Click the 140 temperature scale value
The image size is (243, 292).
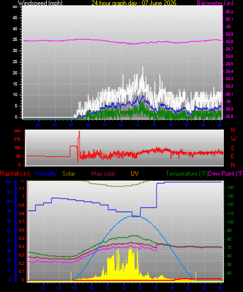230,188
